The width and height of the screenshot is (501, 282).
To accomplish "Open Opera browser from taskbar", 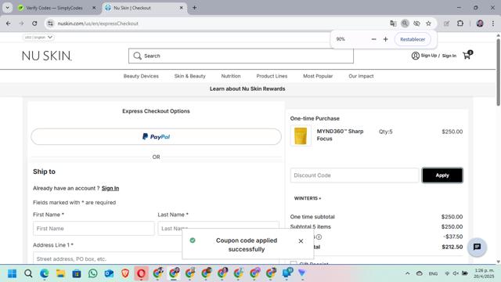I will click(x=141, y=273).
